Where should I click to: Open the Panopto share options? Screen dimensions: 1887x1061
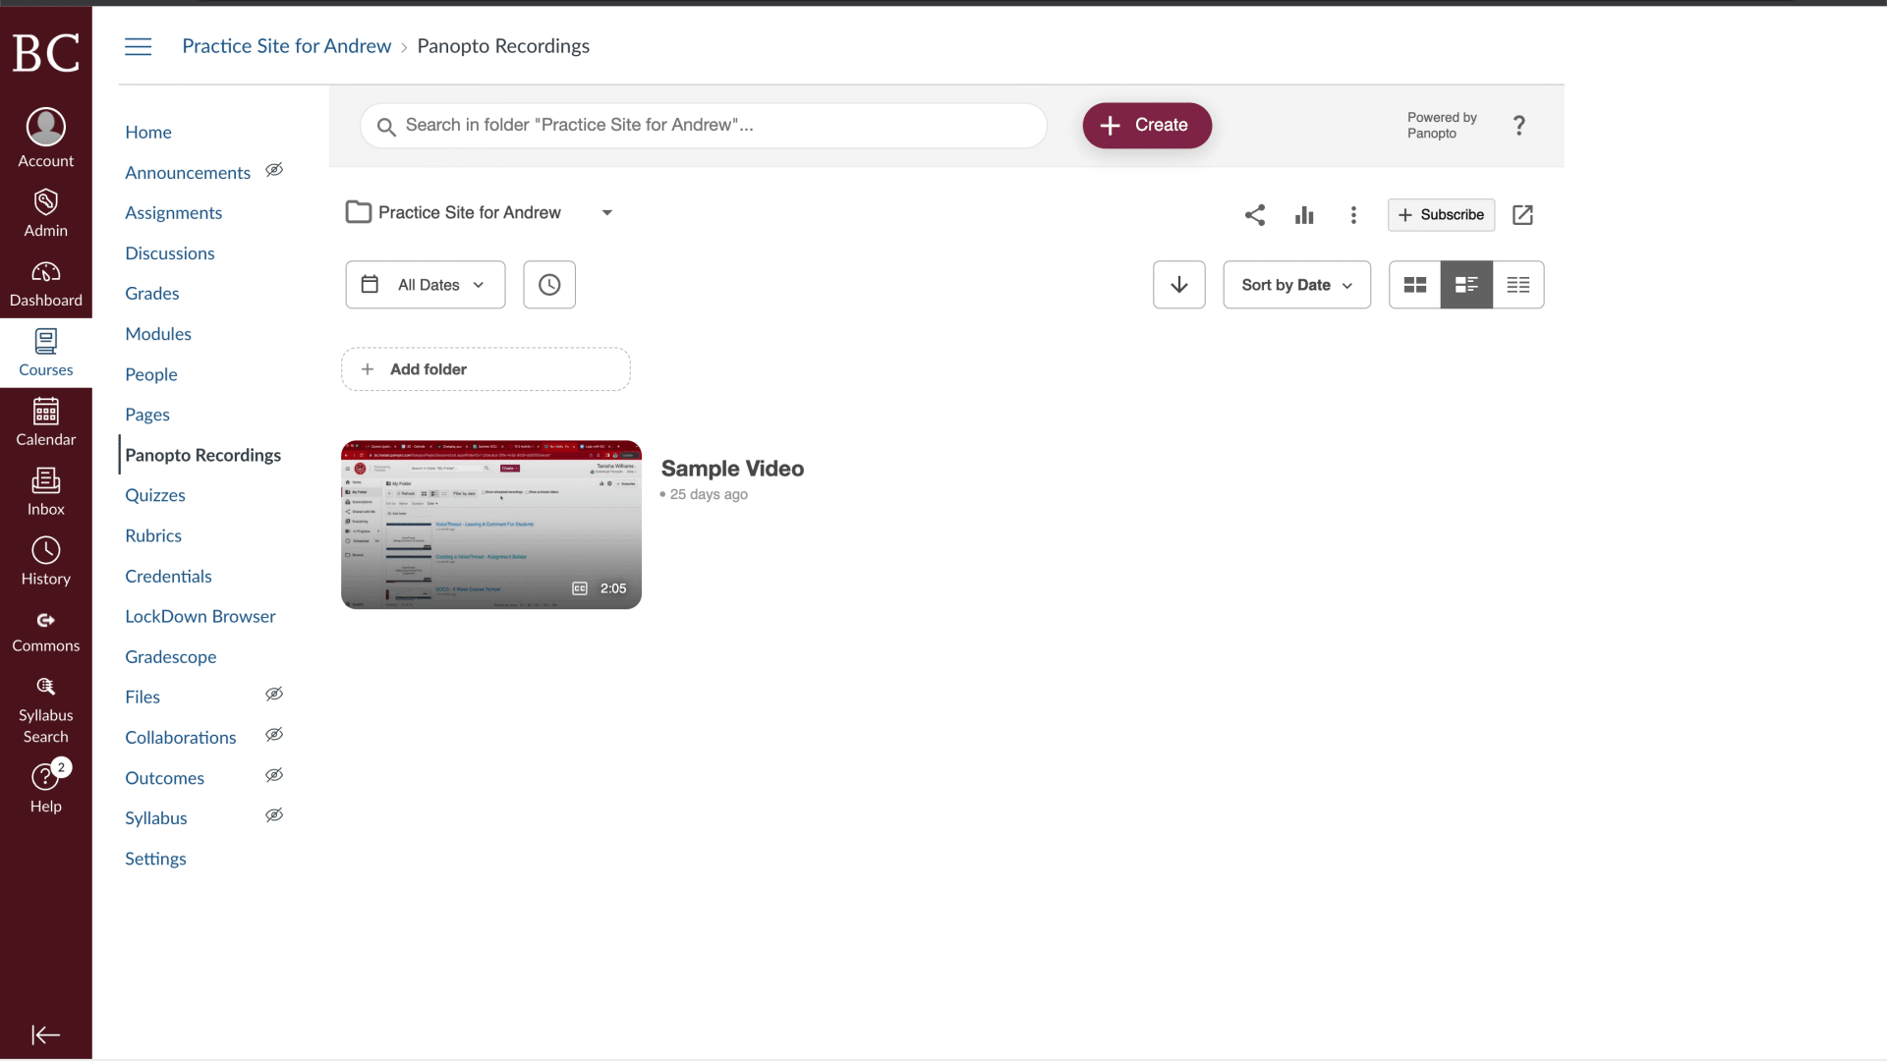pyautogui.click(x=1255, y=215)
